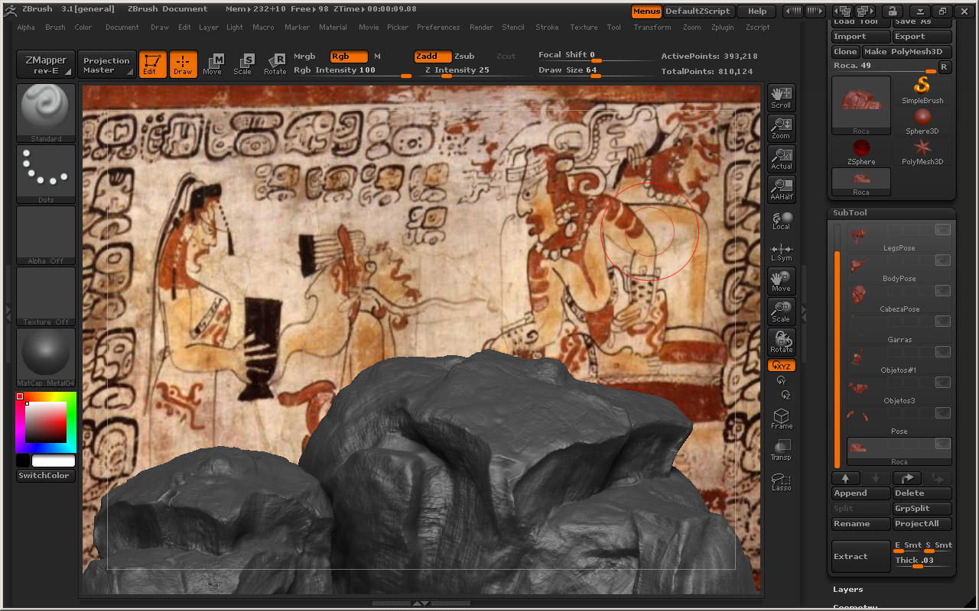
Task: Select the Rotate transform tool in top shelf
Action: [275, 64]
